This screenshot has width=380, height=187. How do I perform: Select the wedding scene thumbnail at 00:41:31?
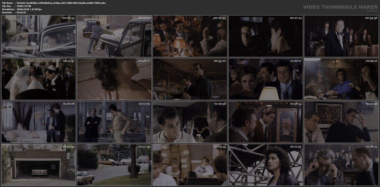click(39, 79)
